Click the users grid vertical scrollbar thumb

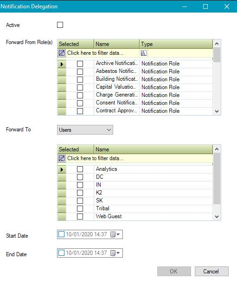point(217,179)
